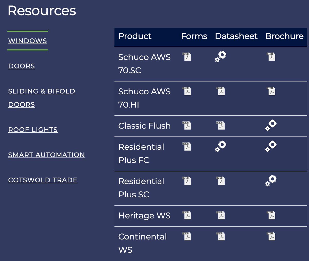309x261 pixels.
Task: Click the Residential Plus SC product name
Action: (x=141, y=188)
